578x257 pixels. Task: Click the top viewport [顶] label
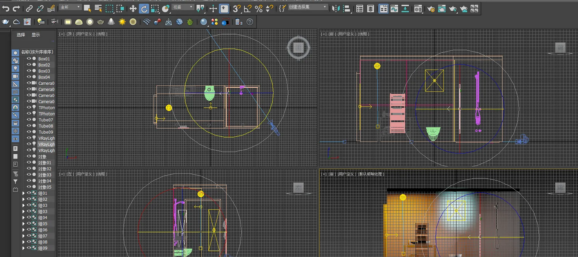click(x=70, y=34)
